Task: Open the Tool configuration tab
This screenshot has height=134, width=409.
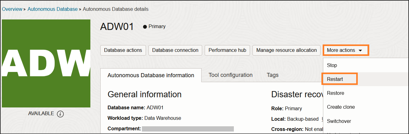Action: (230, 75)
